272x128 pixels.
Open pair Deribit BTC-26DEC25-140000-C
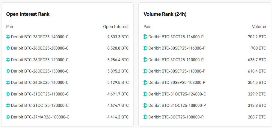[x=40, y=37]
